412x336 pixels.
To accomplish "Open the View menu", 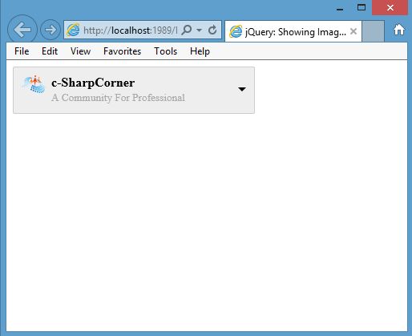I will pyautogui.click(x=80, y=51).
